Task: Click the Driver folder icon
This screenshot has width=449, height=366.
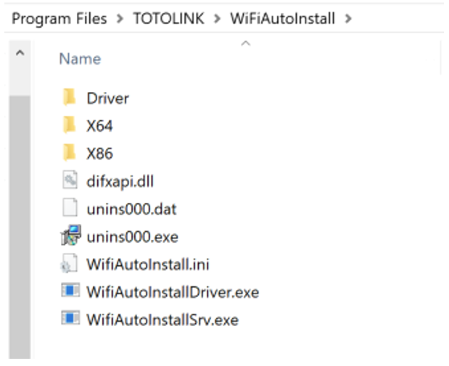Action: [70, 97]
